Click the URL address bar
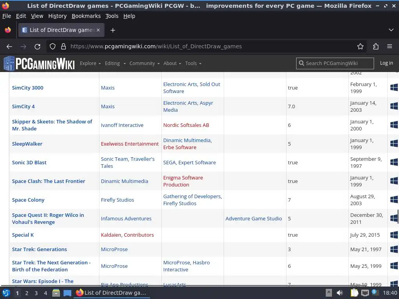399x299 pixels. pyautogui.click(x=206, y=47)
